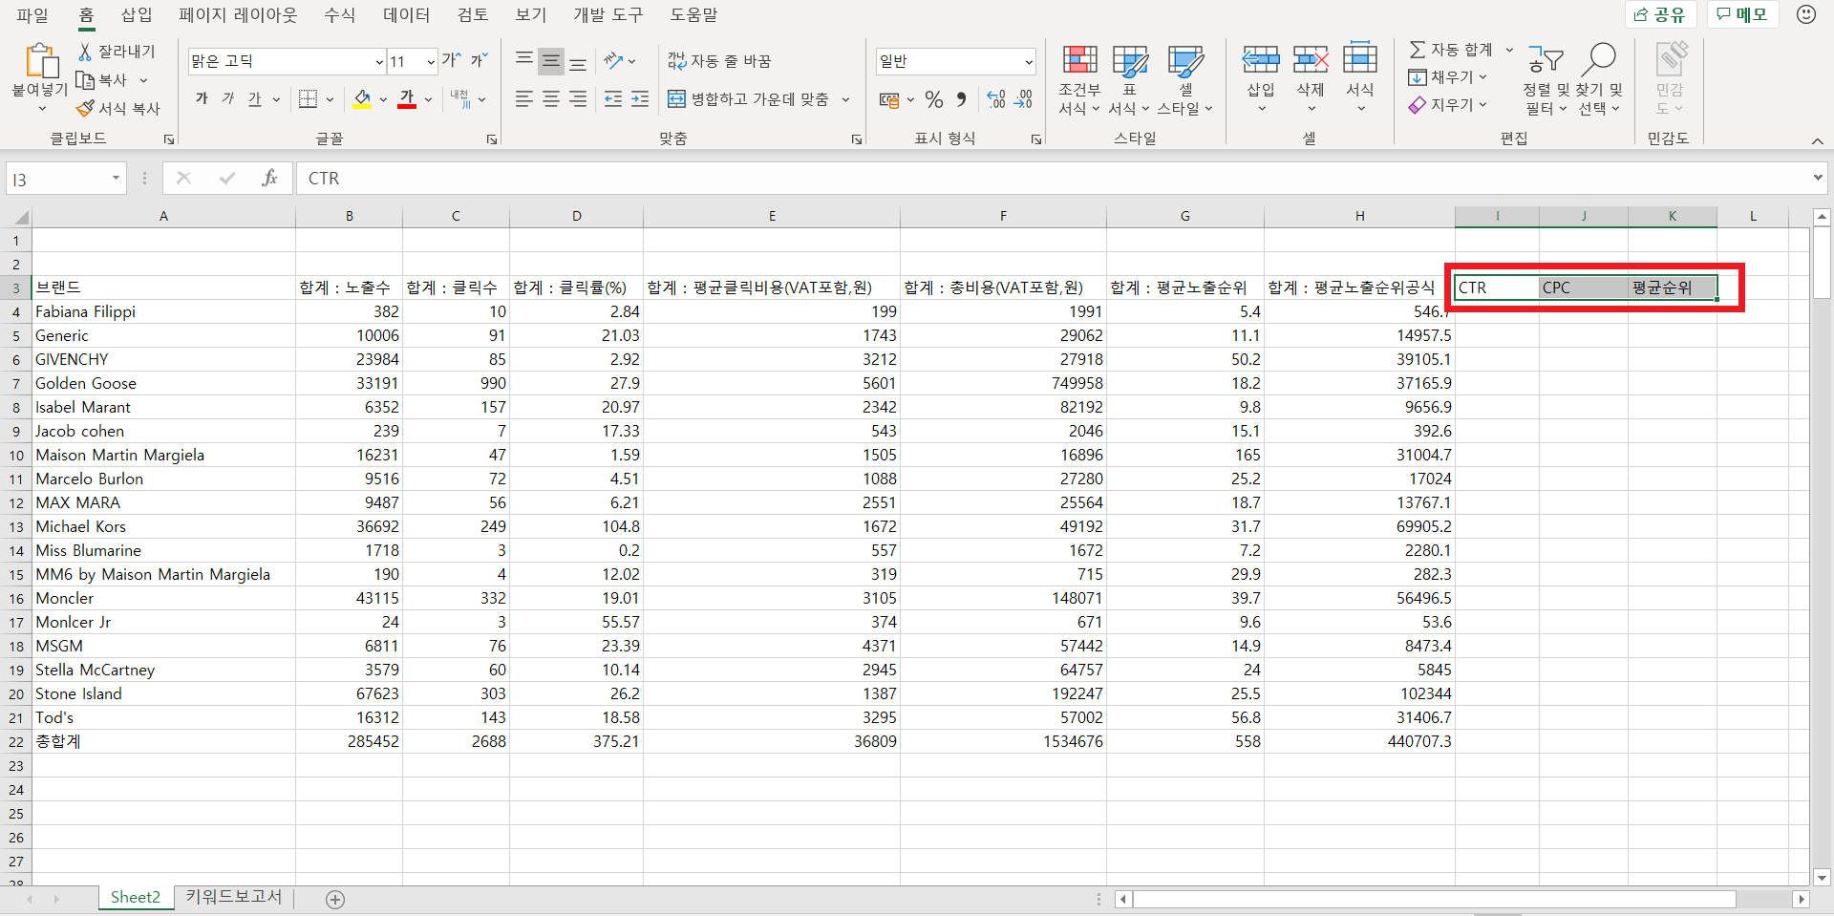Screen dimensions: 1834x916
Task: Toggle bold formatting (가)
Action: point(202,98)
